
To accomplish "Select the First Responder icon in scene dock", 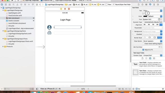I will pyautogui.click(x=65, y=9).
